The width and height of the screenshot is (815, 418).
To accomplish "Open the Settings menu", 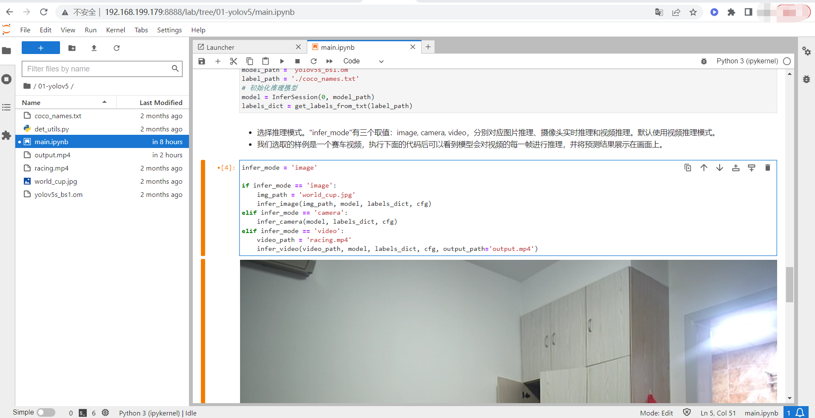I will tap(169, 30).
